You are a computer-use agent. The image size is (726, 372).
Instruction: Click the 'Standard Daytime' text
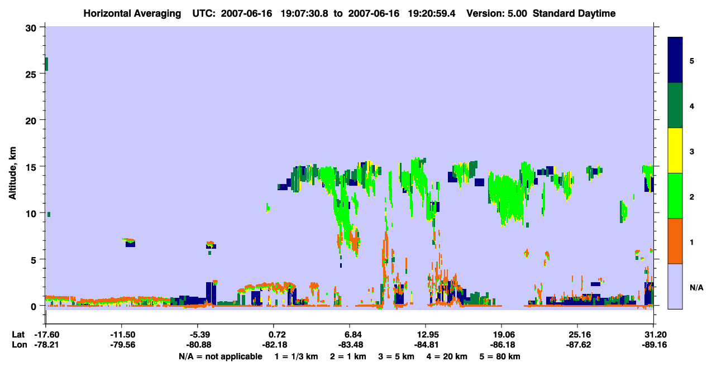574,13
